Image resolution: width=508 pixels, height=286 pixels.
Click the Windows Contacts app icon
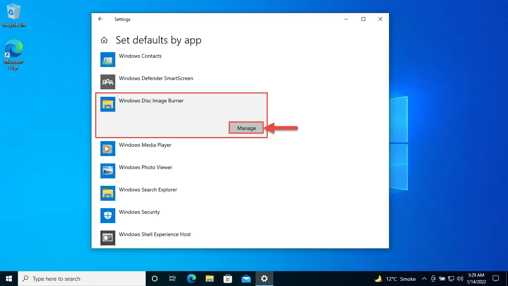point(108,60)
